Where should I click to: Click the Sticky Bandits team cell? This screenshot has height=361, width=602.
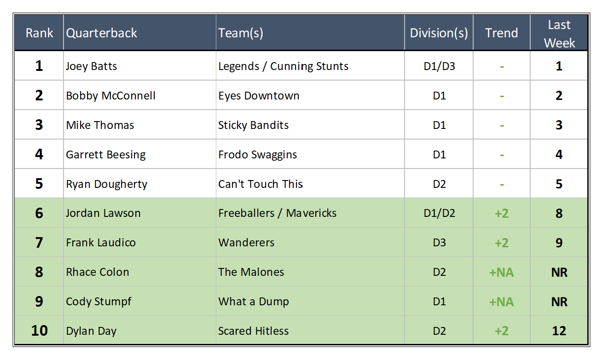[254, 125]
